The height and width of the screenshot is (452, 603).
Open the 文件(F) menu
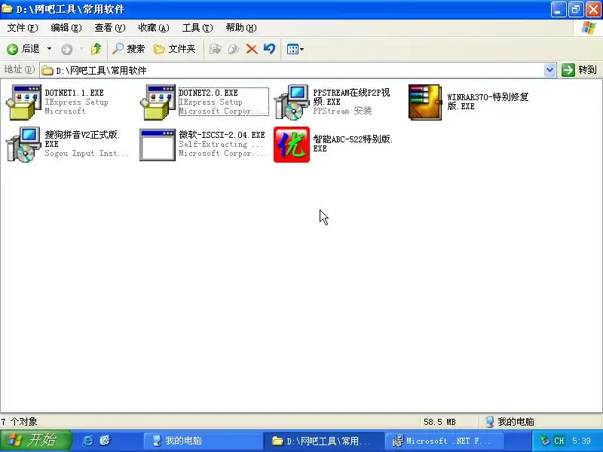[23, 28]
